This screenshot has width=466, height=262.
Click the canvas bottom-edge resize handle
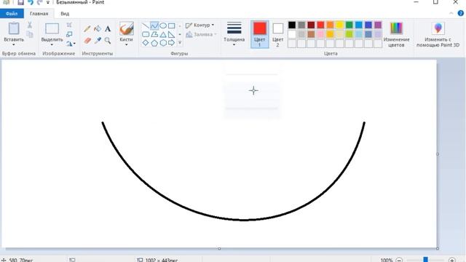219,249
